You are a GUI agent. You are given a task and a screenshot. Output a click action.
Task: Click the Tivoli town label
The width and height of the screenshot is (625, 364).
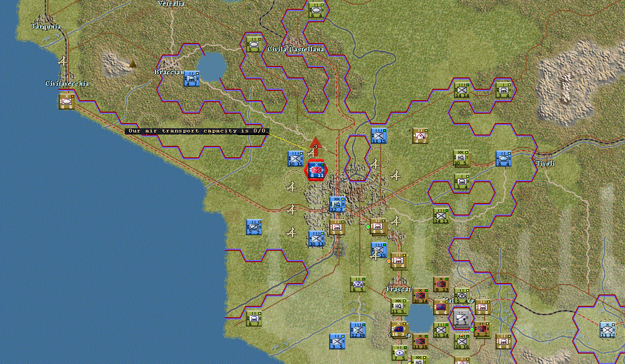coord(545,164)
